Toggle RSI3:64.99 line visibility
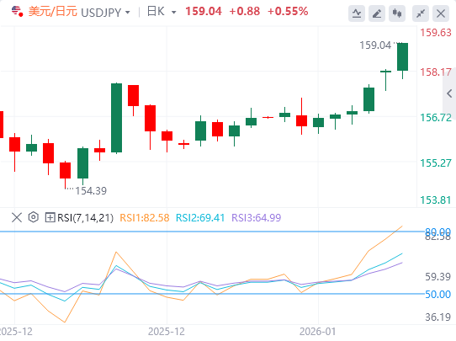Viewport: 456px width, 341px height. (x=257, y=218)
